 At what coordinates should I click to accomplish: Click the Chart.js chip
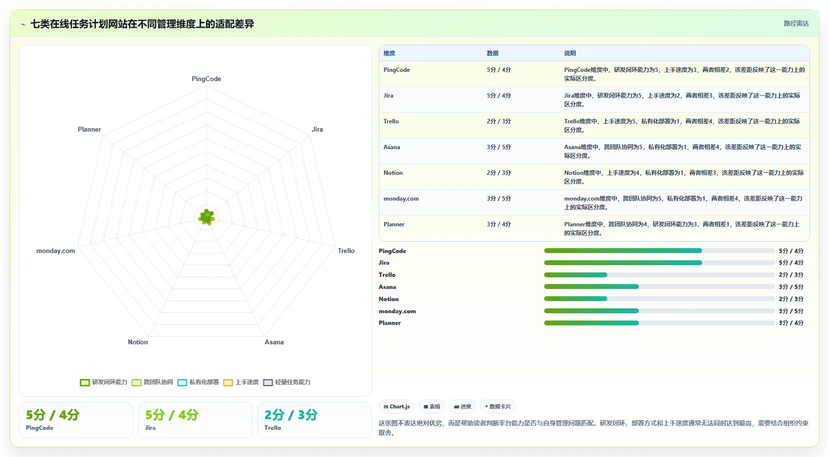pos(397,406)
